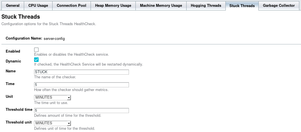Open the Machine Memory Usage tab
This screenshot has height=132, width=301.
click(x=161, y=6)
